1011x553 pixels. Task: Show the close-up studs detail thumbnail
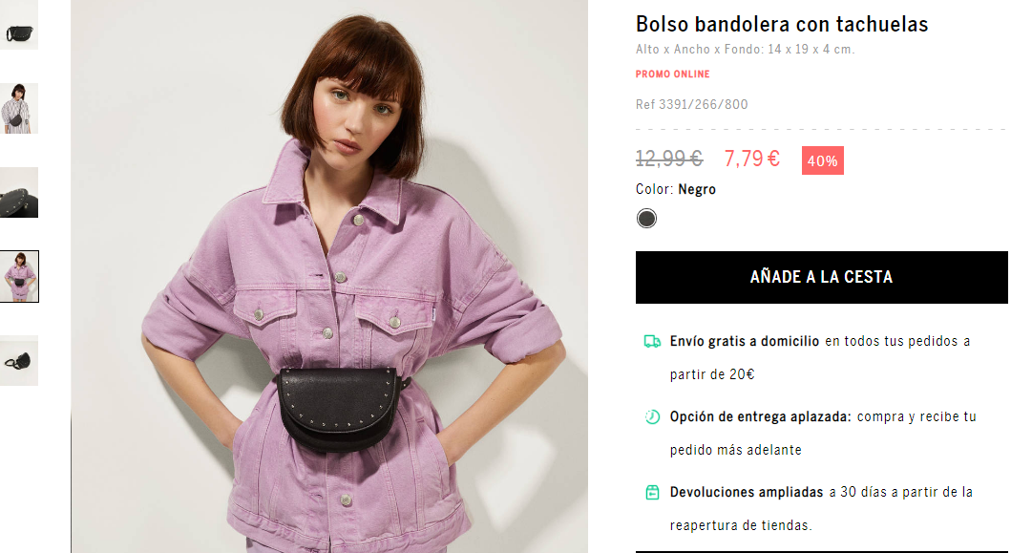pyautogui.click(x=19, y=192)
